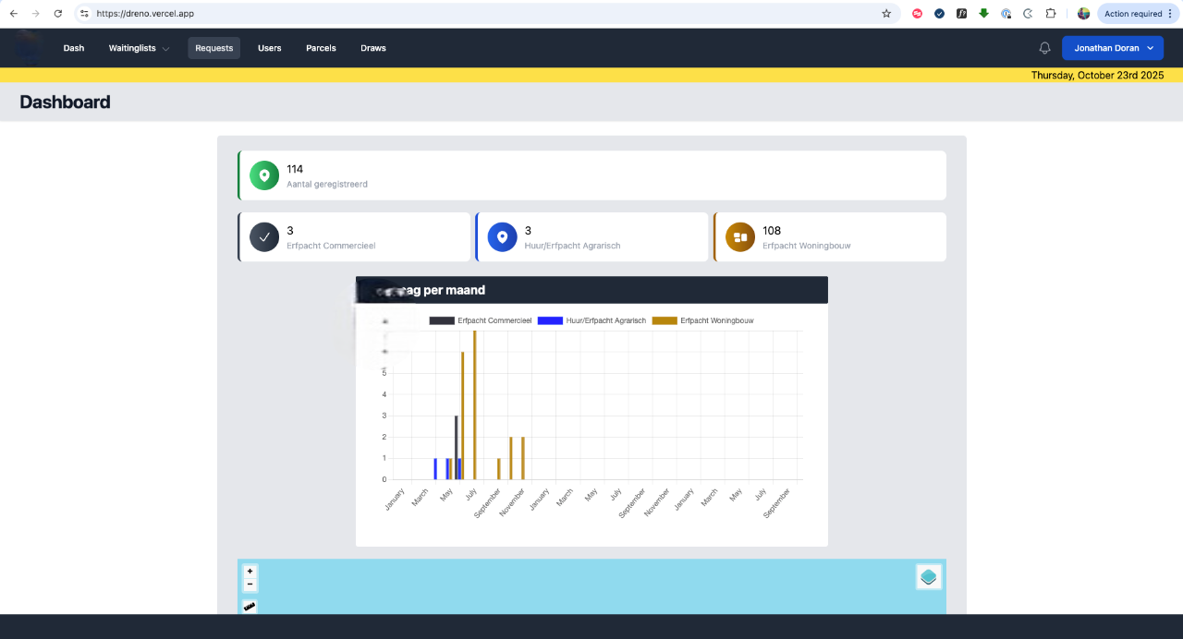Open the map layers control

click(x=929, y=577)
